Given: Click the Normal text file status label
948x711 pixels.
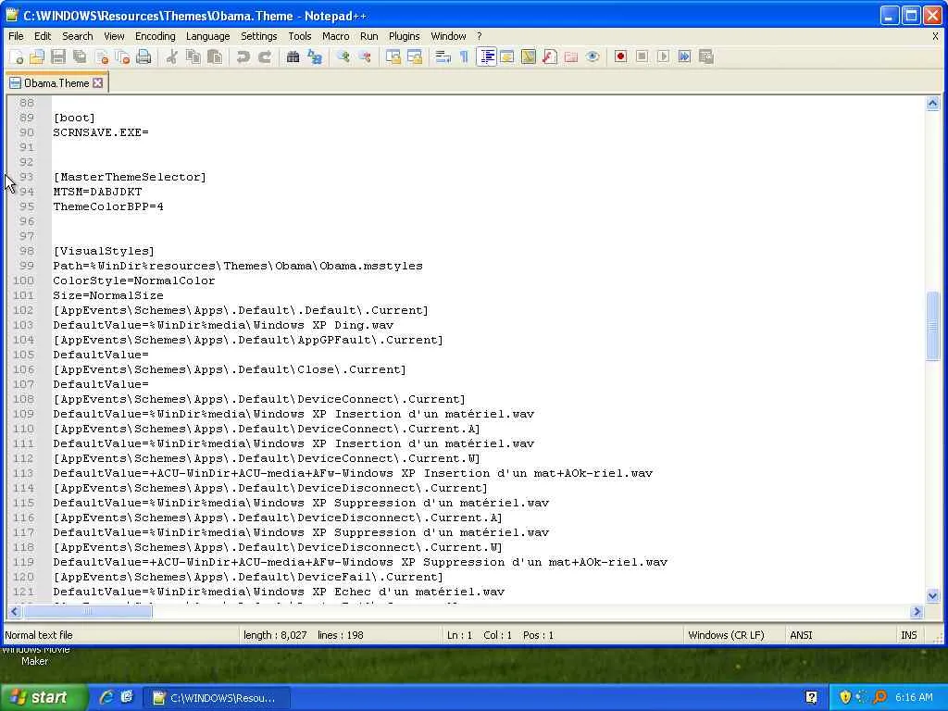Looking at the screenshot, I should [x=39, y=635].
